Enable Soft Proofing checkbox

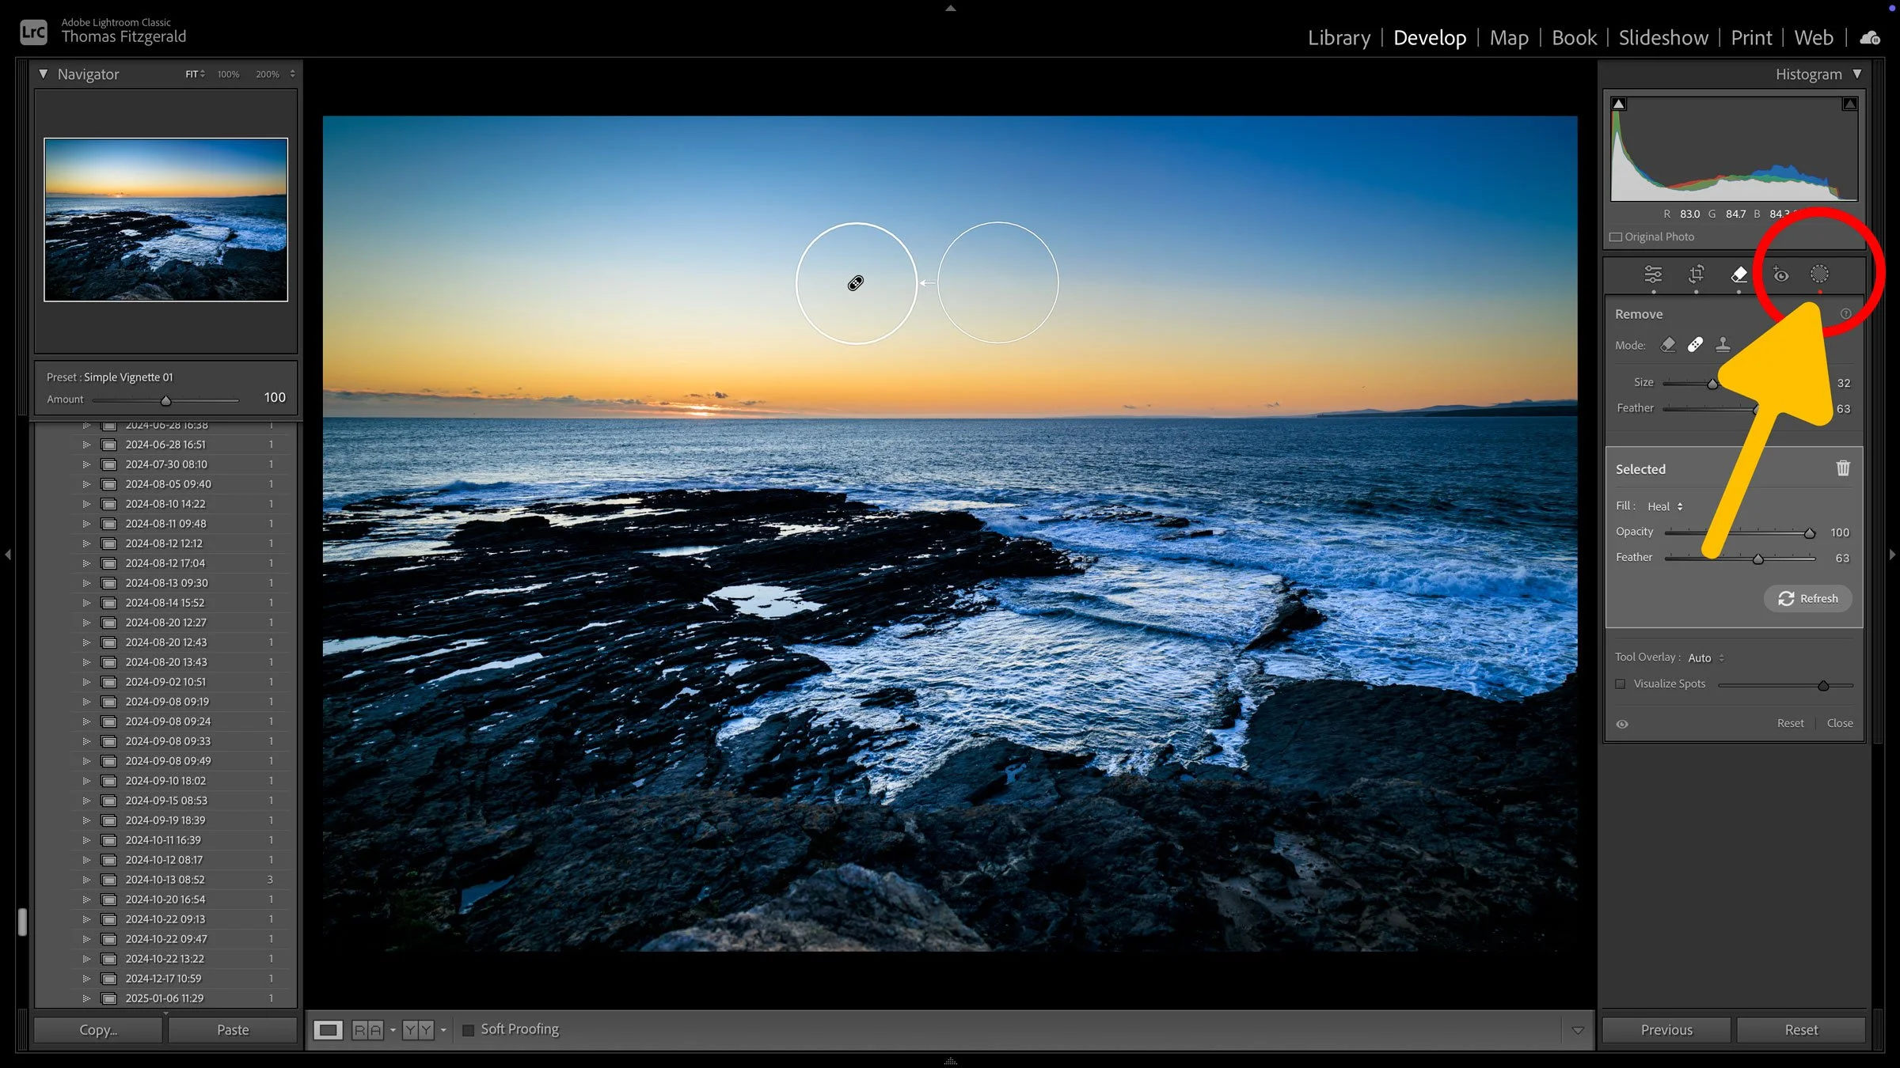(x=469, y=1030)
